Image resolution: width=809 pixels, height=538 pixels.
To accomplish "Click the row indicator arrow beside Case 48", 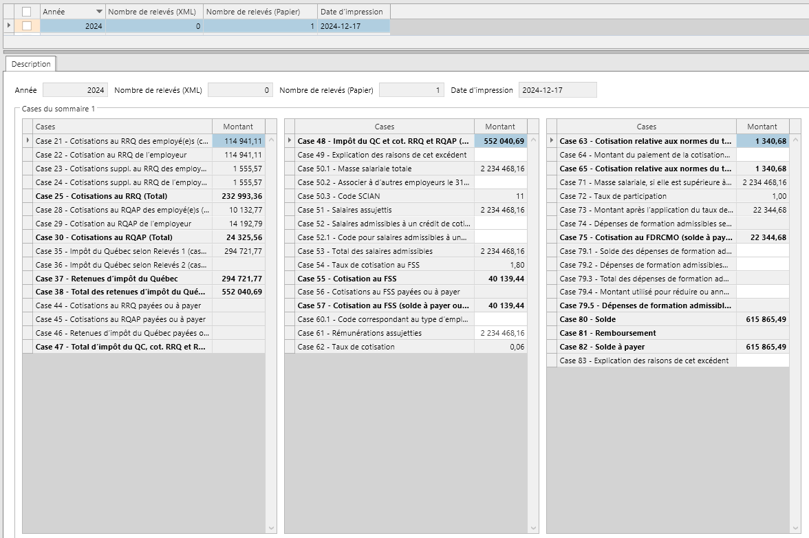I will point(290,140).
